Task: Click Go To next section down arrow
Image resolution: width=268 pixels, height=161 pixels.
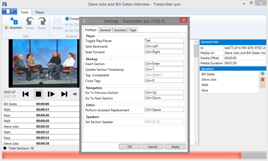Action: [67, 30]
